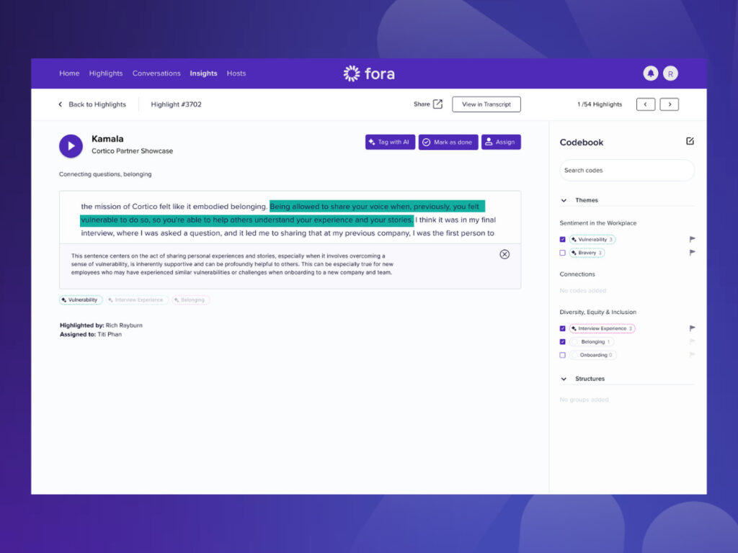Click the Belonging code pill in Codebook
Image resolution: width=738 pixels, height=553 pixels.
coord(592,342)
